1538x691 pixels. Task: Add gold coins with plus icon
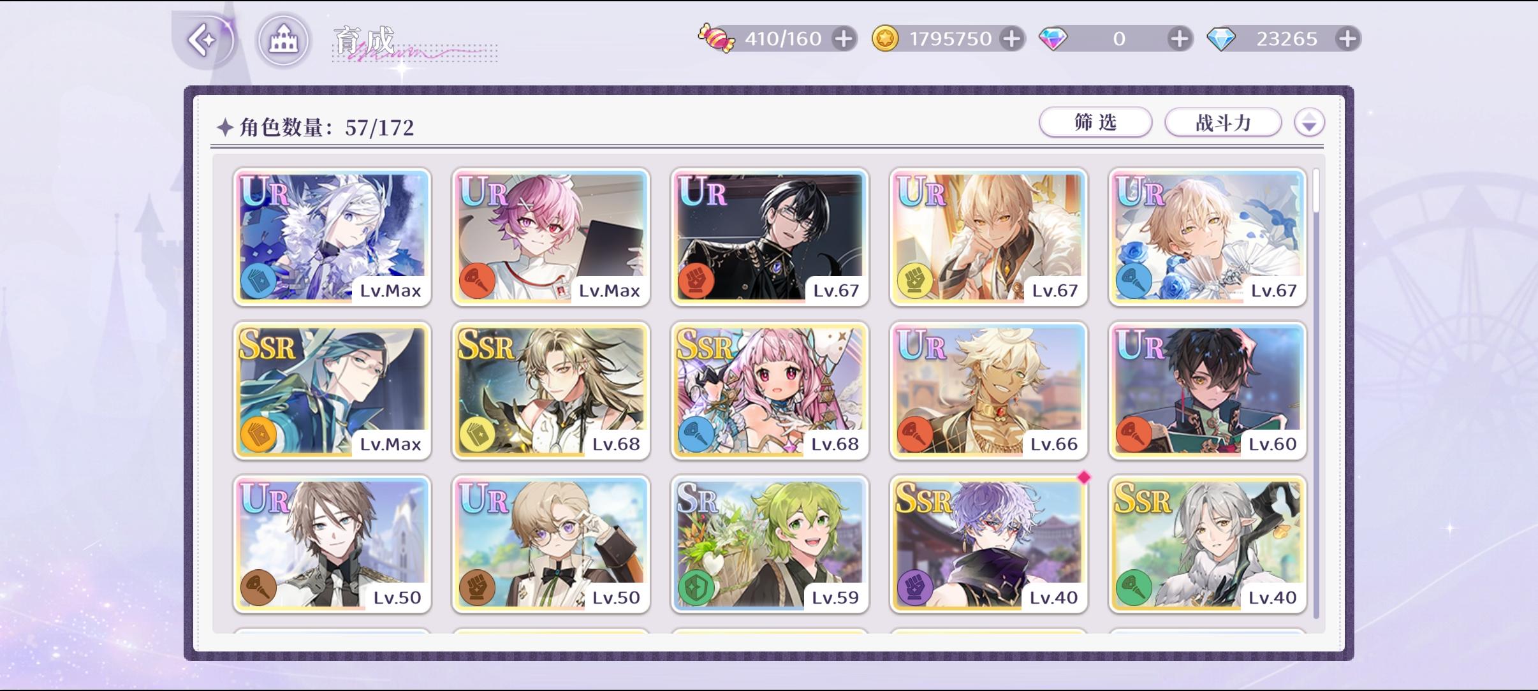point(1012,39)
